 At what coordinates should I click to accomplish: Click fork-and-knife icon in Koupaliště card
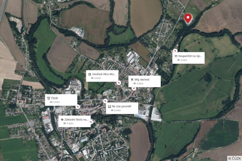(x=176, y=56)
